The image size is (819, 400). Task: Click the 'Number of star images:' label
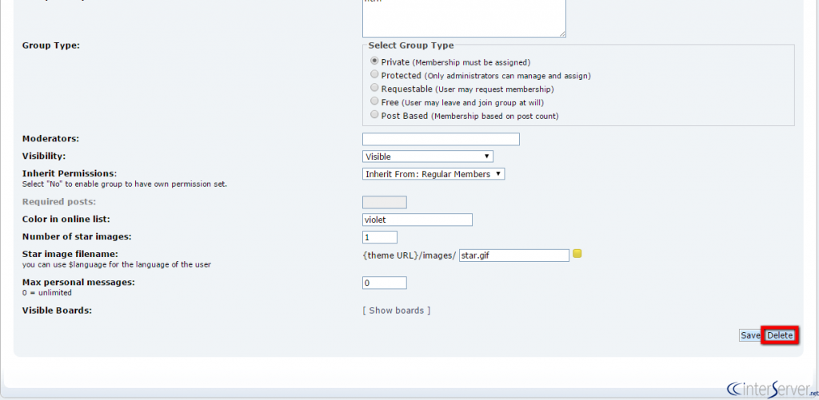tap(77, 236)
